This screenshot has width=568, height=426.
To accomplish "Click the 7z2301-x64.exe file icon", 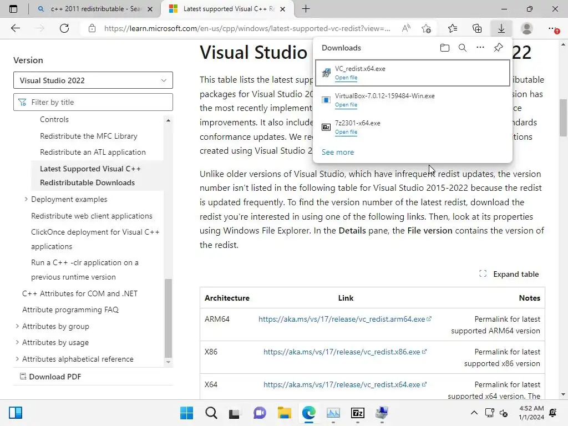I will pyautogui.click(x=326, y=127).
